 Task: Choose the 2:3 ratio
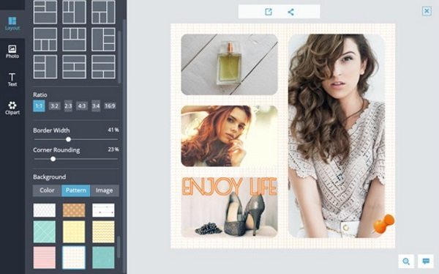pyautogui.click(x=68, y=106)
